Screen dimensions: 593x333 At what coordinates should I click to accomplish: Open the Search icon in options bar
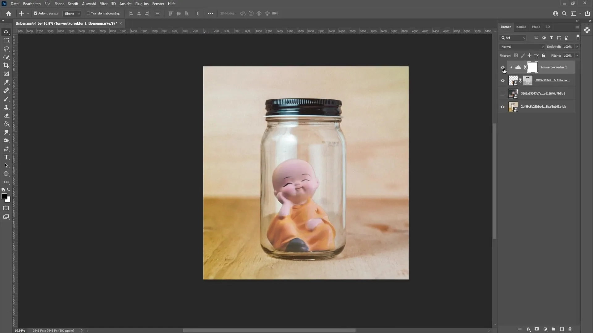pos(564,14)
